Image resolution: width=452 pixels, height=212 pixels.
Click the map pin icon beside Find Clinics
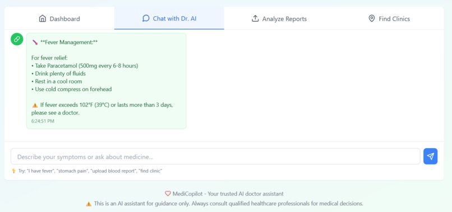coord(372,18)
